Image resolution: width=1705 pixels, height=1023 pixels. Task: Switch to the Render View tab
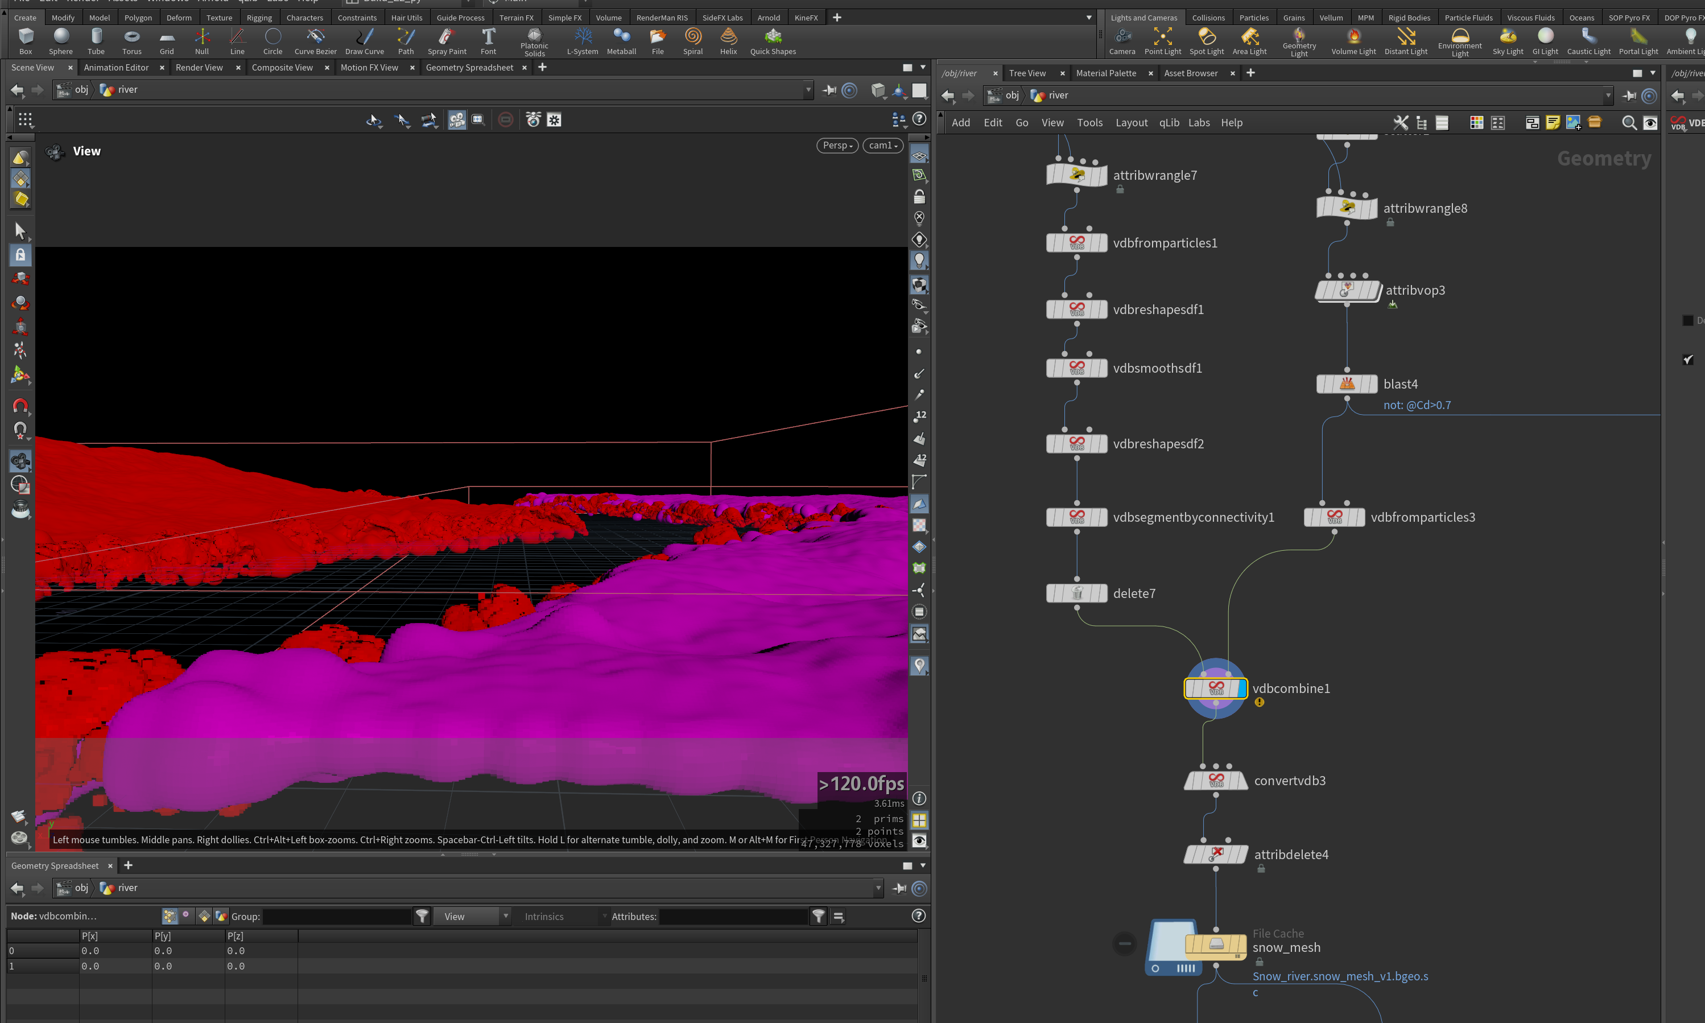tap(199, 68)
